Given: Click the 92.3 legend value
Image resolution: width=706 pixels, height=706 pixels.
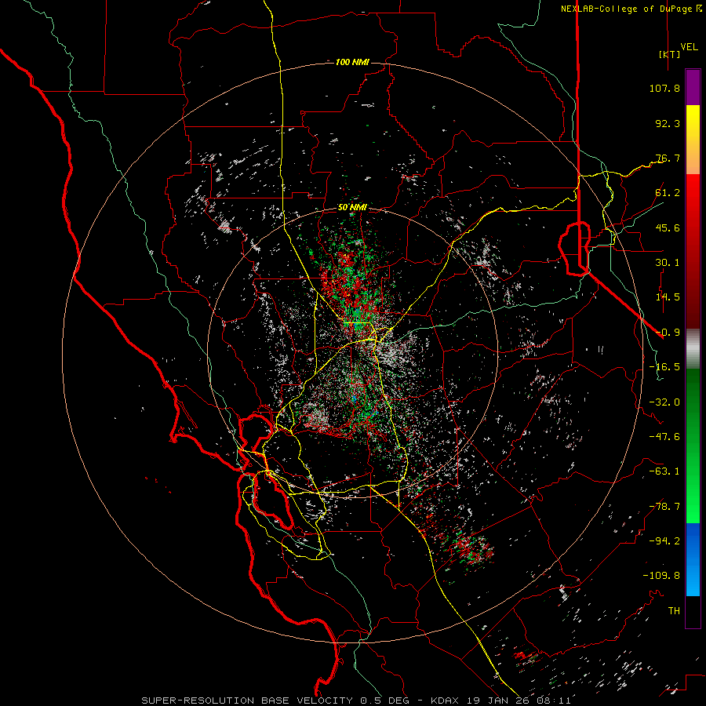Looking at the screenshot, I should coord(668,123).
